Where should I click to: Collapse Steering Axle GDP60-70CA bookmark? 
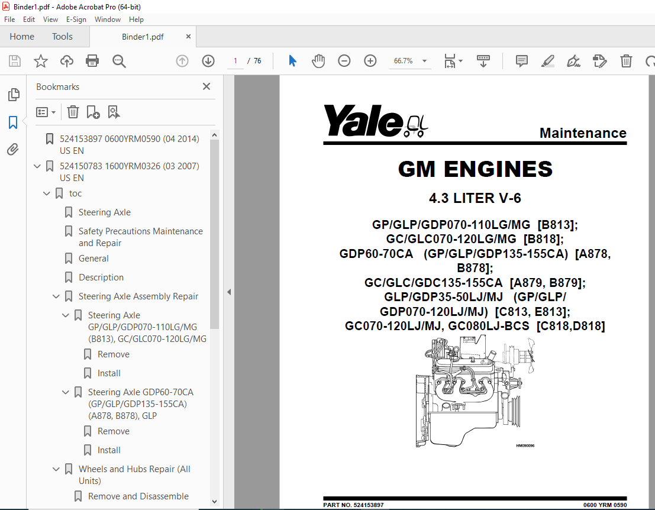click(x=66, y=392)
